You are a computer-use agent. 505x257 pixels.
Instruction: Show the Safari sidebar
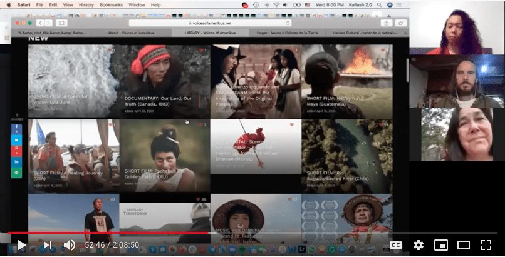point(61,23)
